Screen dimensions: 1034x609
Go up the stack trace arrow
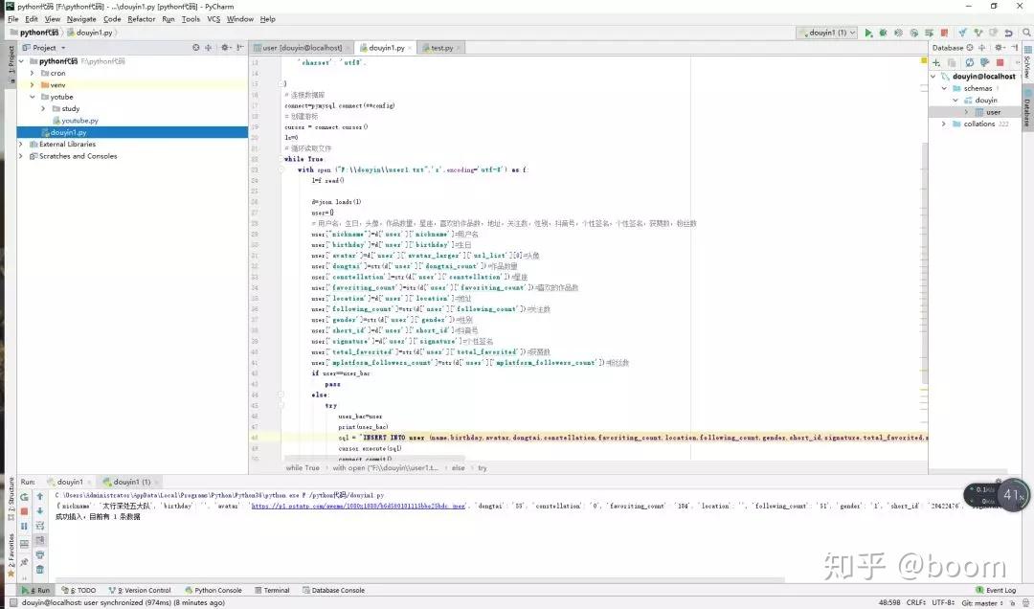40,496
